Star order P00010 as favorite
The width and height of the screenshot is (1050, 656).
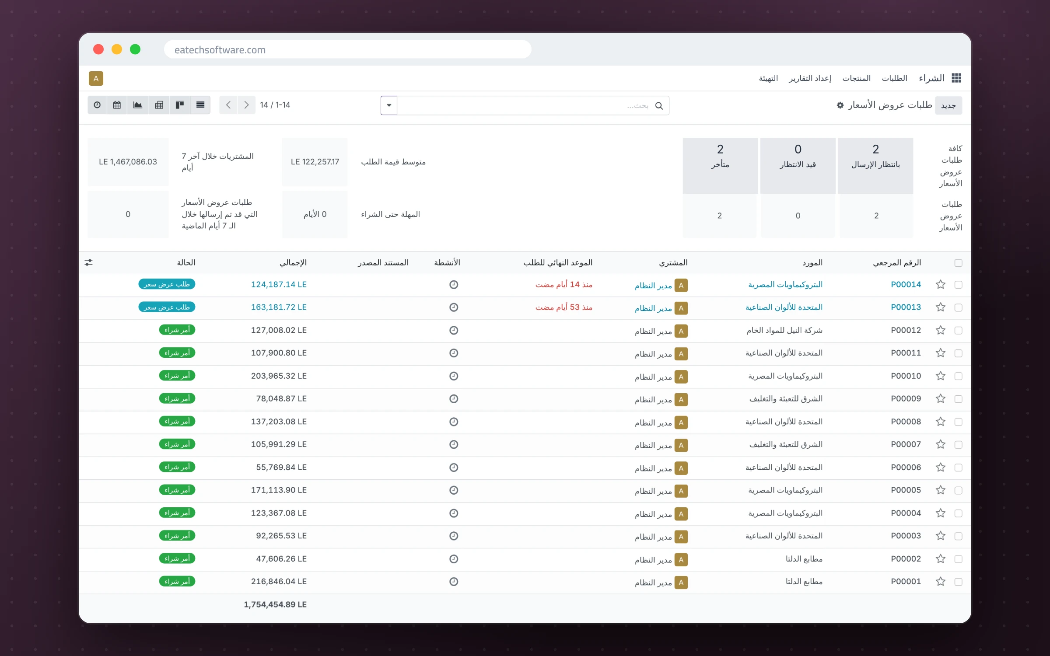(941, 376)
